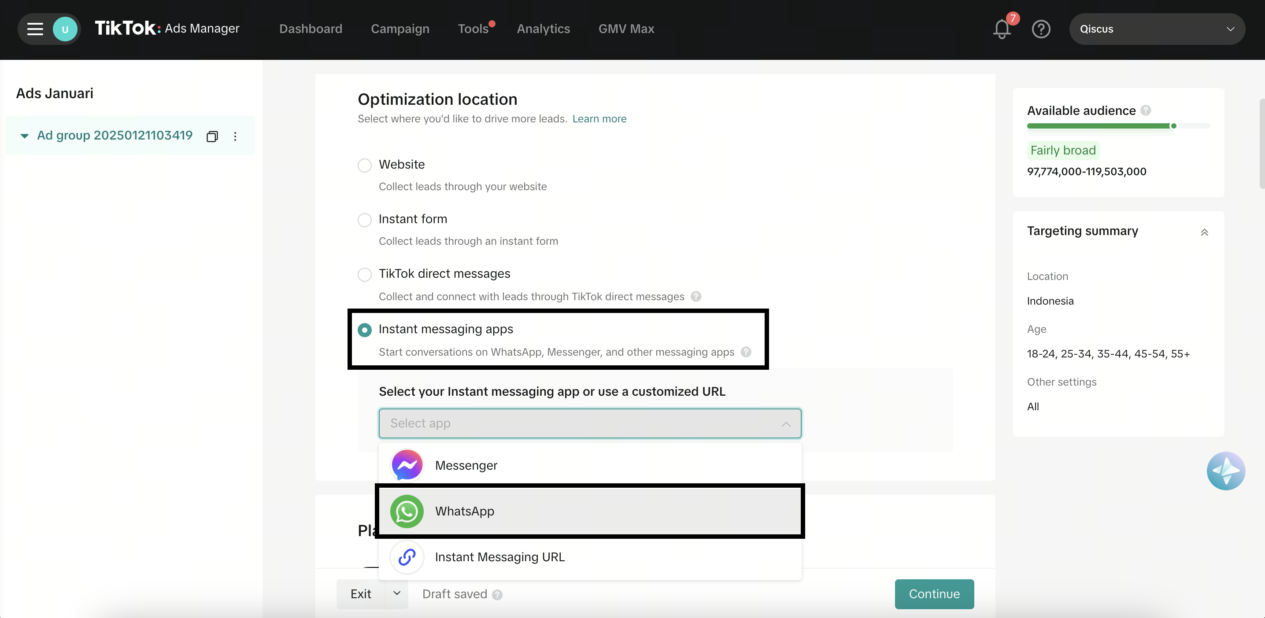1265x618 pixels.
Task: Click info icon beside Available audience
Action: pyautogui.click(x=1146, y=110)
